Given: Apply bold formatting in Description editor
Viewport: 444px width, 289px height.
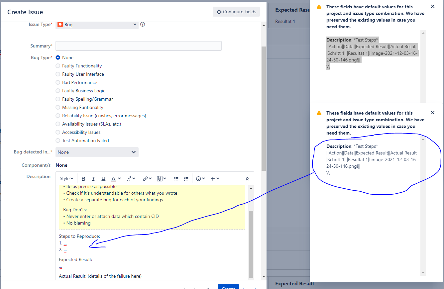Looking at the screenshot, I should pyautogui.click(x=83, y=179).
